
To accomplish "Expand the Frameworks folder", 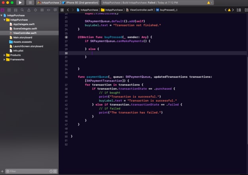I will click(4, 60).
